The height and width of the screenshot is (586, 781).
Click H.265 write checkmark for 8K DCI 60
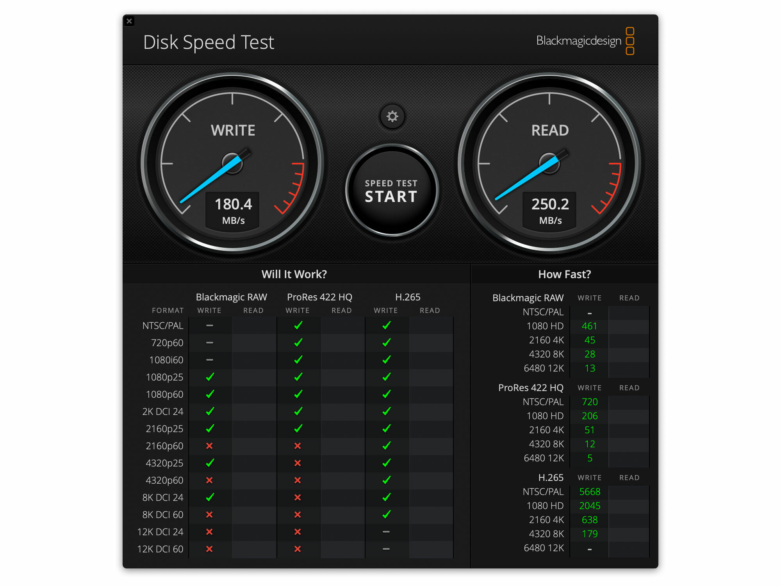386,515
